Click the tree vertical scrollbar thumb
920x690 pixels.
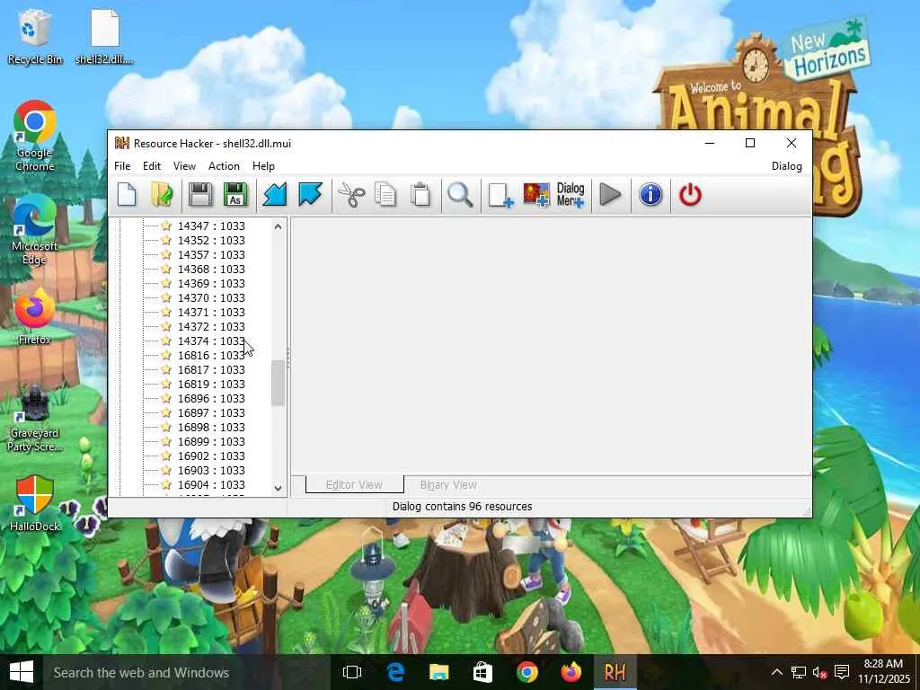279,383
